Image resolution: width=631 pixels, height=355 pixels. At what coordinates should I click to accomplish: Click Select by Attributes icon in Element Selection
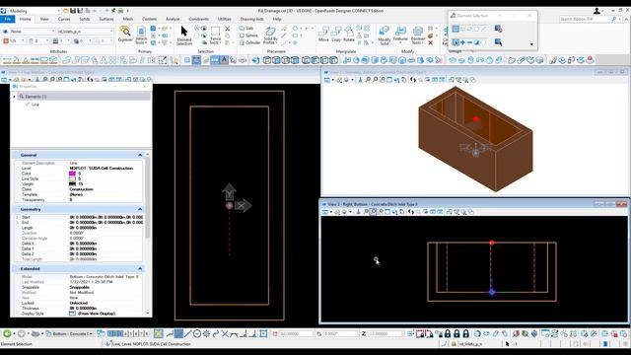click(x=498, y=42)
